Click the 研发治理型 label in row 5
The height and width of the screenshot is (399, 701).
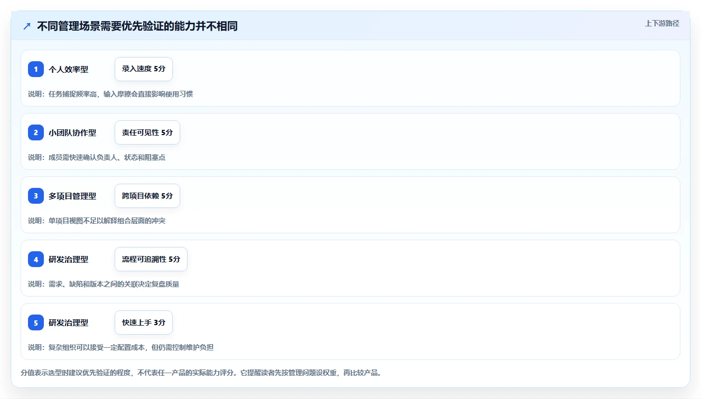68,322
